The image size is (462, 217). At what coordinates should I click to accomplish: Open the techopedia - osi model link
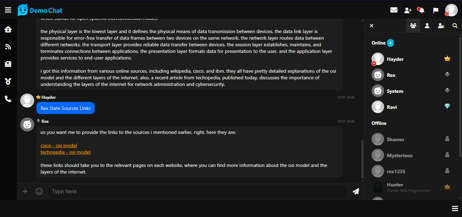(x=65, y=152)
